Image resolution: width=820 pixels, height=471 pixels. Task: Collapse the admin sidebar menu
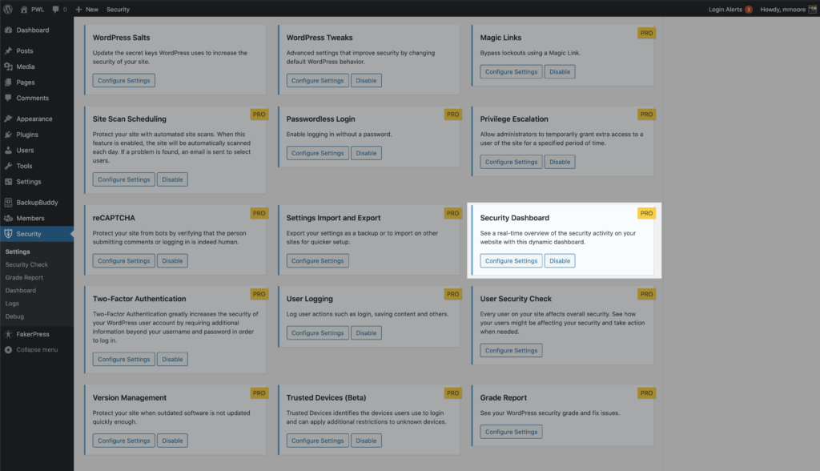coord(37,349)
